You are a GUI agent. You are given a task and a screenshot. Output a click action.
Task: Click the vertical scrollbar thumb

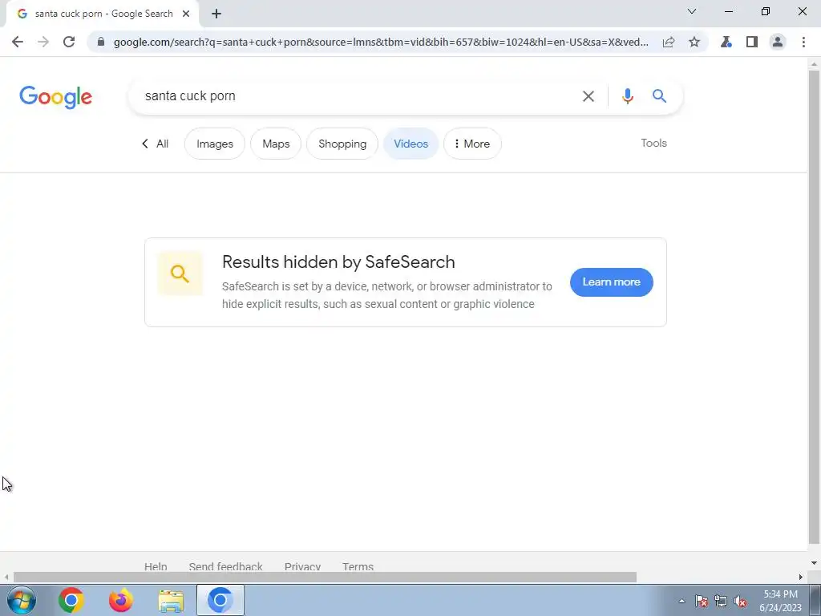814,306
